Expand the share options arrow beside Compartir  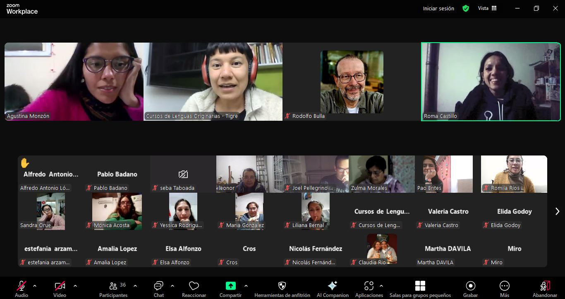click(246, 286)
